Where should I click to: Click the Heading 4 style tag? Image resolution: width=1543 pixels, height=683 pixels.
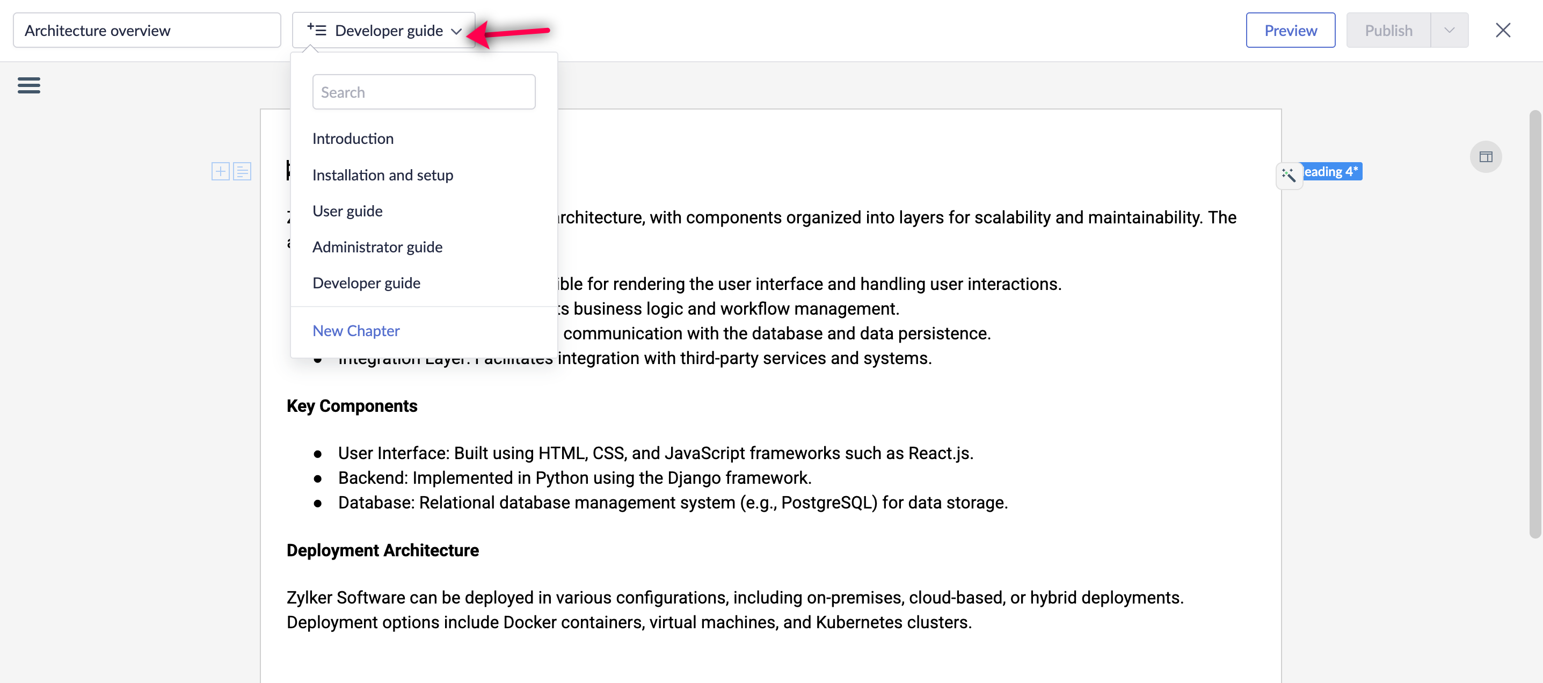click(1332, 171)
